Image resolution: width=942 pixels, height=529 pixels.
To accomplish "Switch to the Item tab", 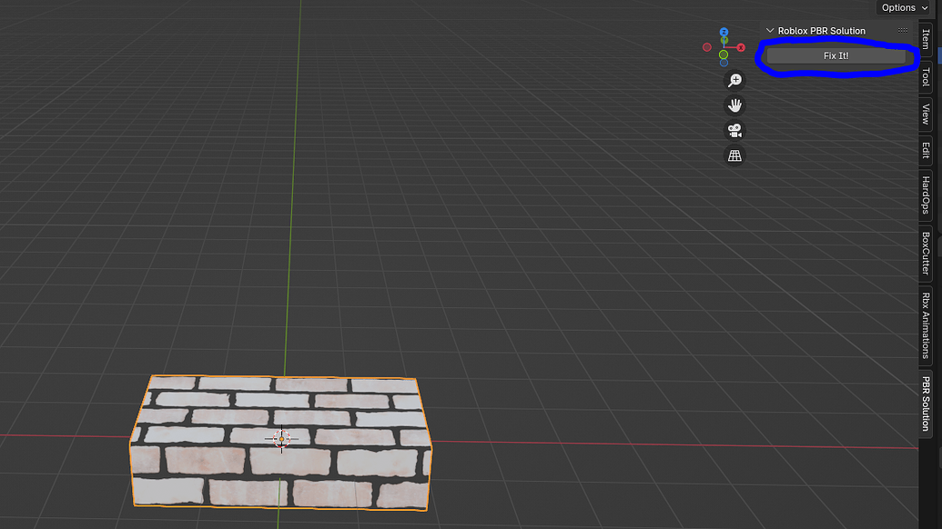I will [925, 41].
